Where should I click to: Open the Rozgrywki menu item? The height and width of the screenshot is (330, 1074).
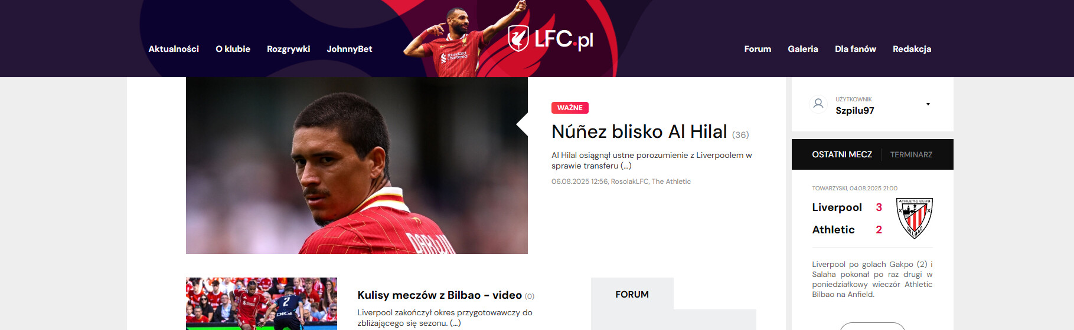tap(288, 49)
